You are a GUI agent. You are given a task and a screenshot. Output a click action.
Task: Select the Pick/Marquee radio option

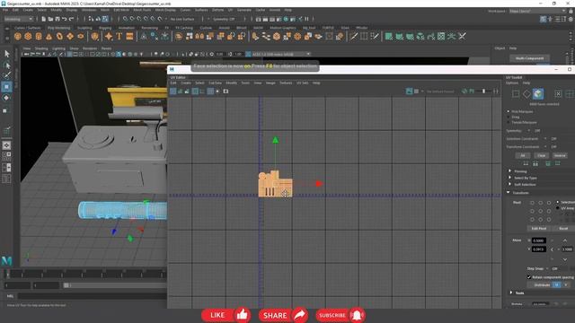coord(509,111)
